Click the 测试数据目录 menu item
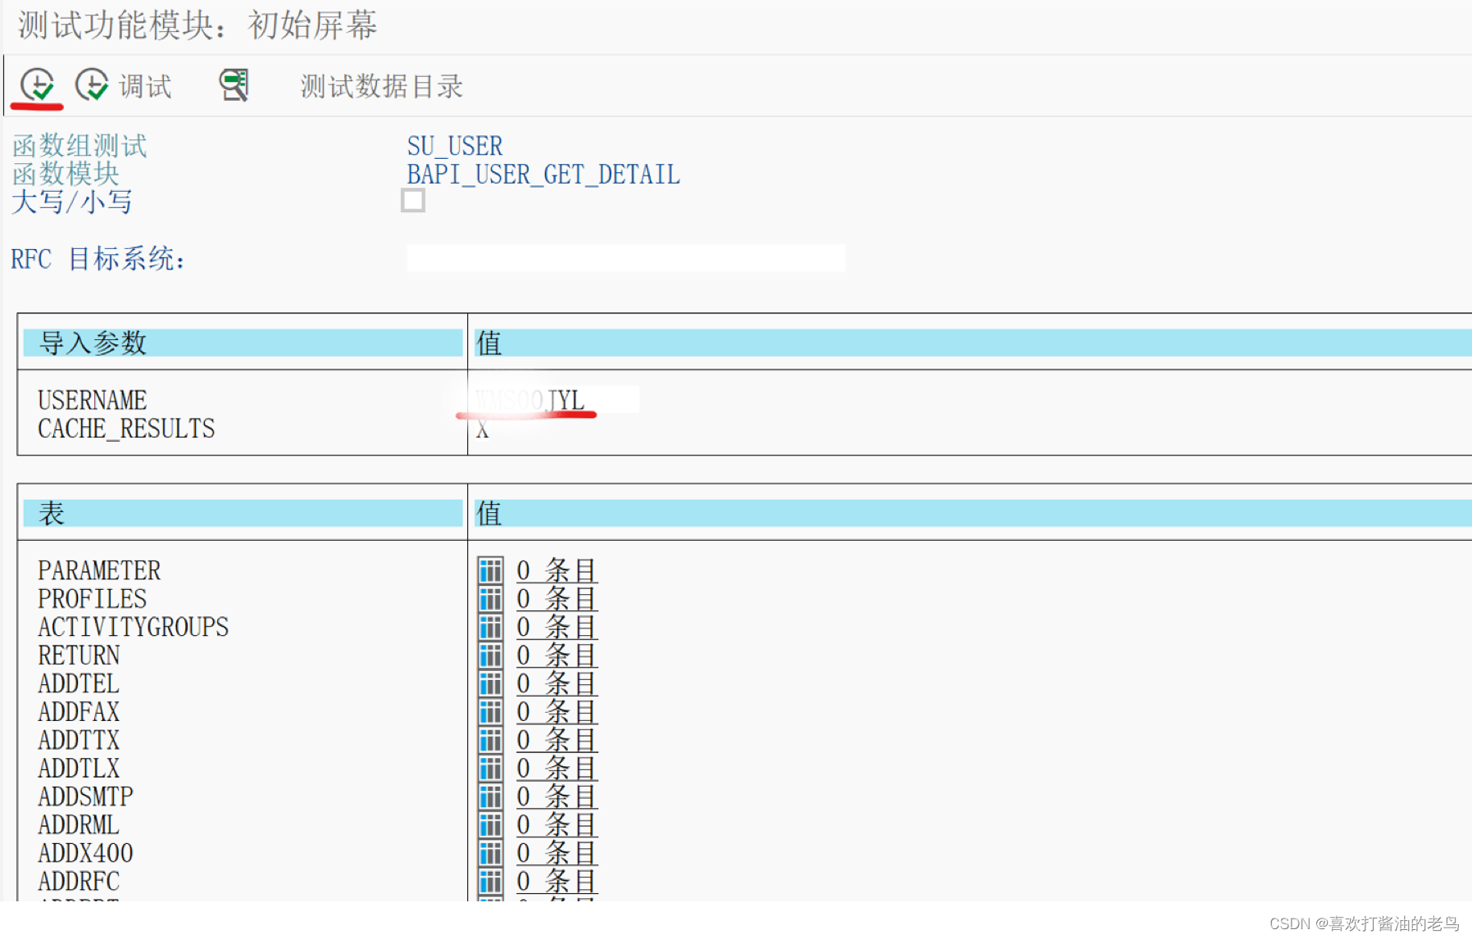1472x939 pixels. (x=380, y=85)
